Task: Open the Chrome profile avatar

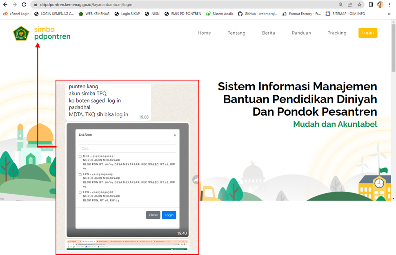Action: 380,4
